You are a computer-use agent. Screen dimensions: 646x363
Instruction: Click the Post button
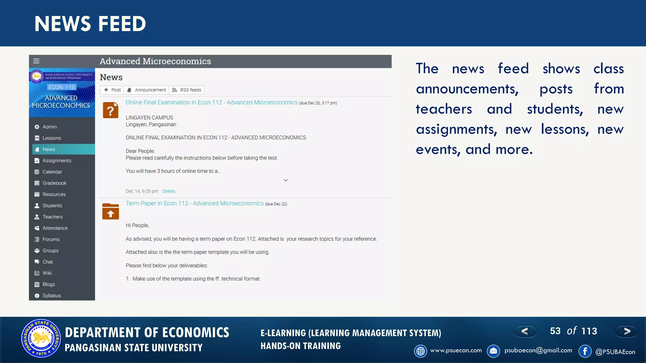112,90
